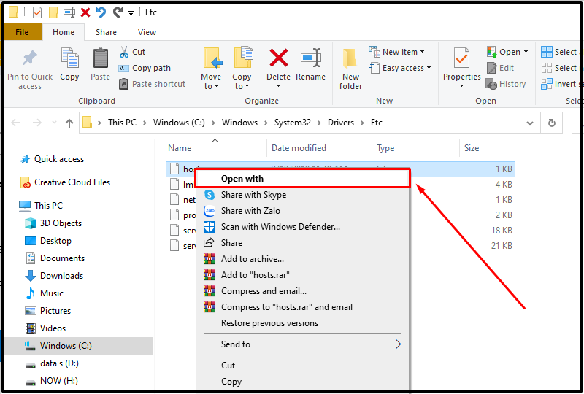This screenshot has width=584, height=394.
Task: Expand the Easy access dropdown
Action: [429, 68]
